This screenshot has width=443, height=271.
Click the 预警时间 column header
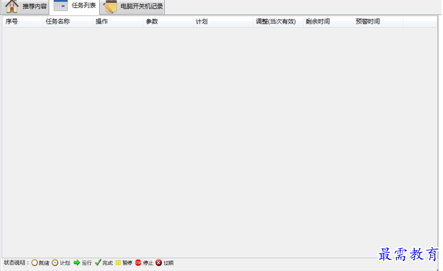coord(378,22)
